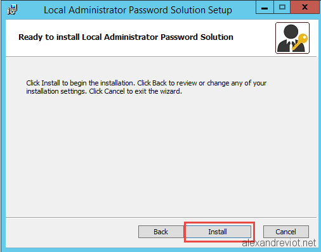Open the installer system menu icon in title bar

point(12,9)
